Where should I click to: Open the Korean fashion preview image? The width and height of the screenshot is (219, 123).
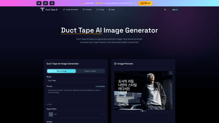143,91
